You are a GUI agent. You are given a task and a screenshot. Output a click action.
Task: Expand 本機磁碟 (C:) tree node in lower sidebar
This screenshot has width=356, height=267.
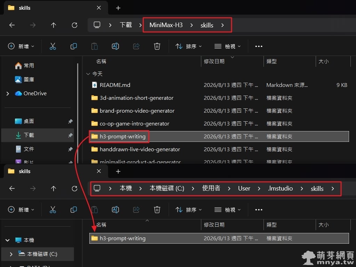pyautogui.click(x=11, y=254)
